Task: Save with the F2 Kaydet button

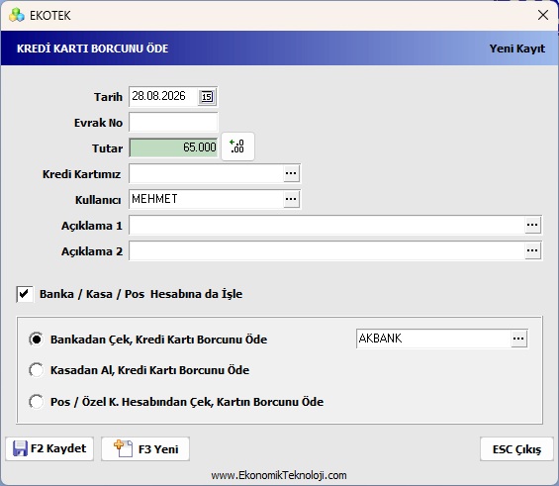Action: (49, 448)
